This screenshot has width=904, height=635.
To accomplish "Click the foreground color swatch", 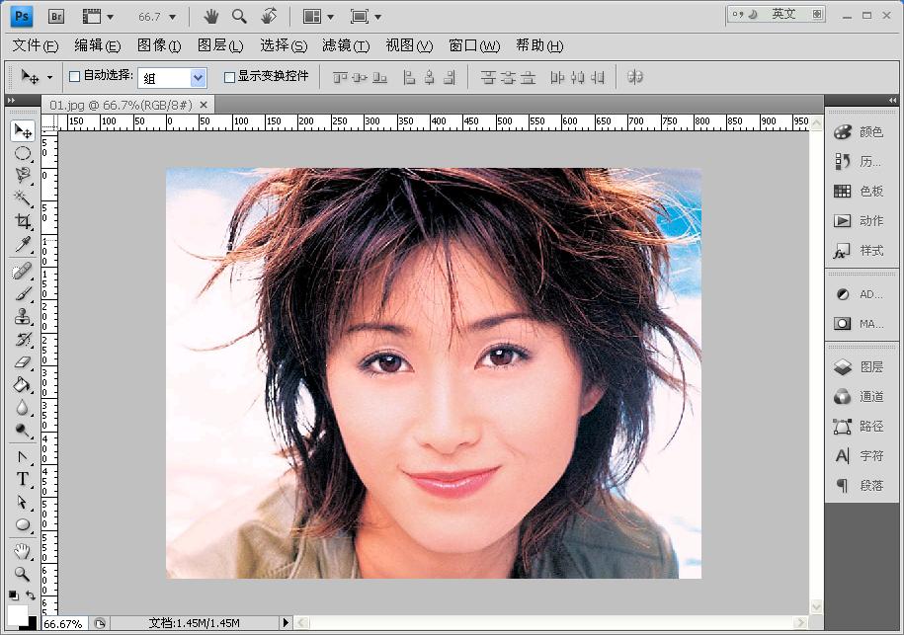I will (x=16, y=613).
